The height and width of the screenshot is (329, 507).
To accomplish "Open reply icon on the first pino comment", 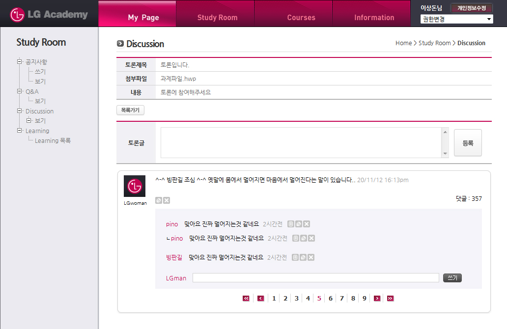I will click(291, 224).
